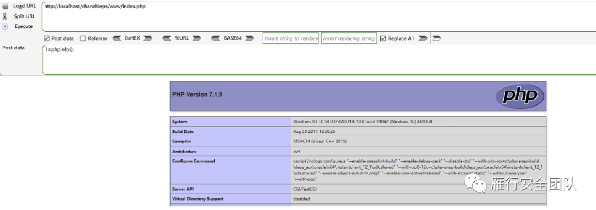Image resolution: width=596 pixels, height=210 pixels.
Task: Toggle the Replace All checkbox
Action: [383, 38]
